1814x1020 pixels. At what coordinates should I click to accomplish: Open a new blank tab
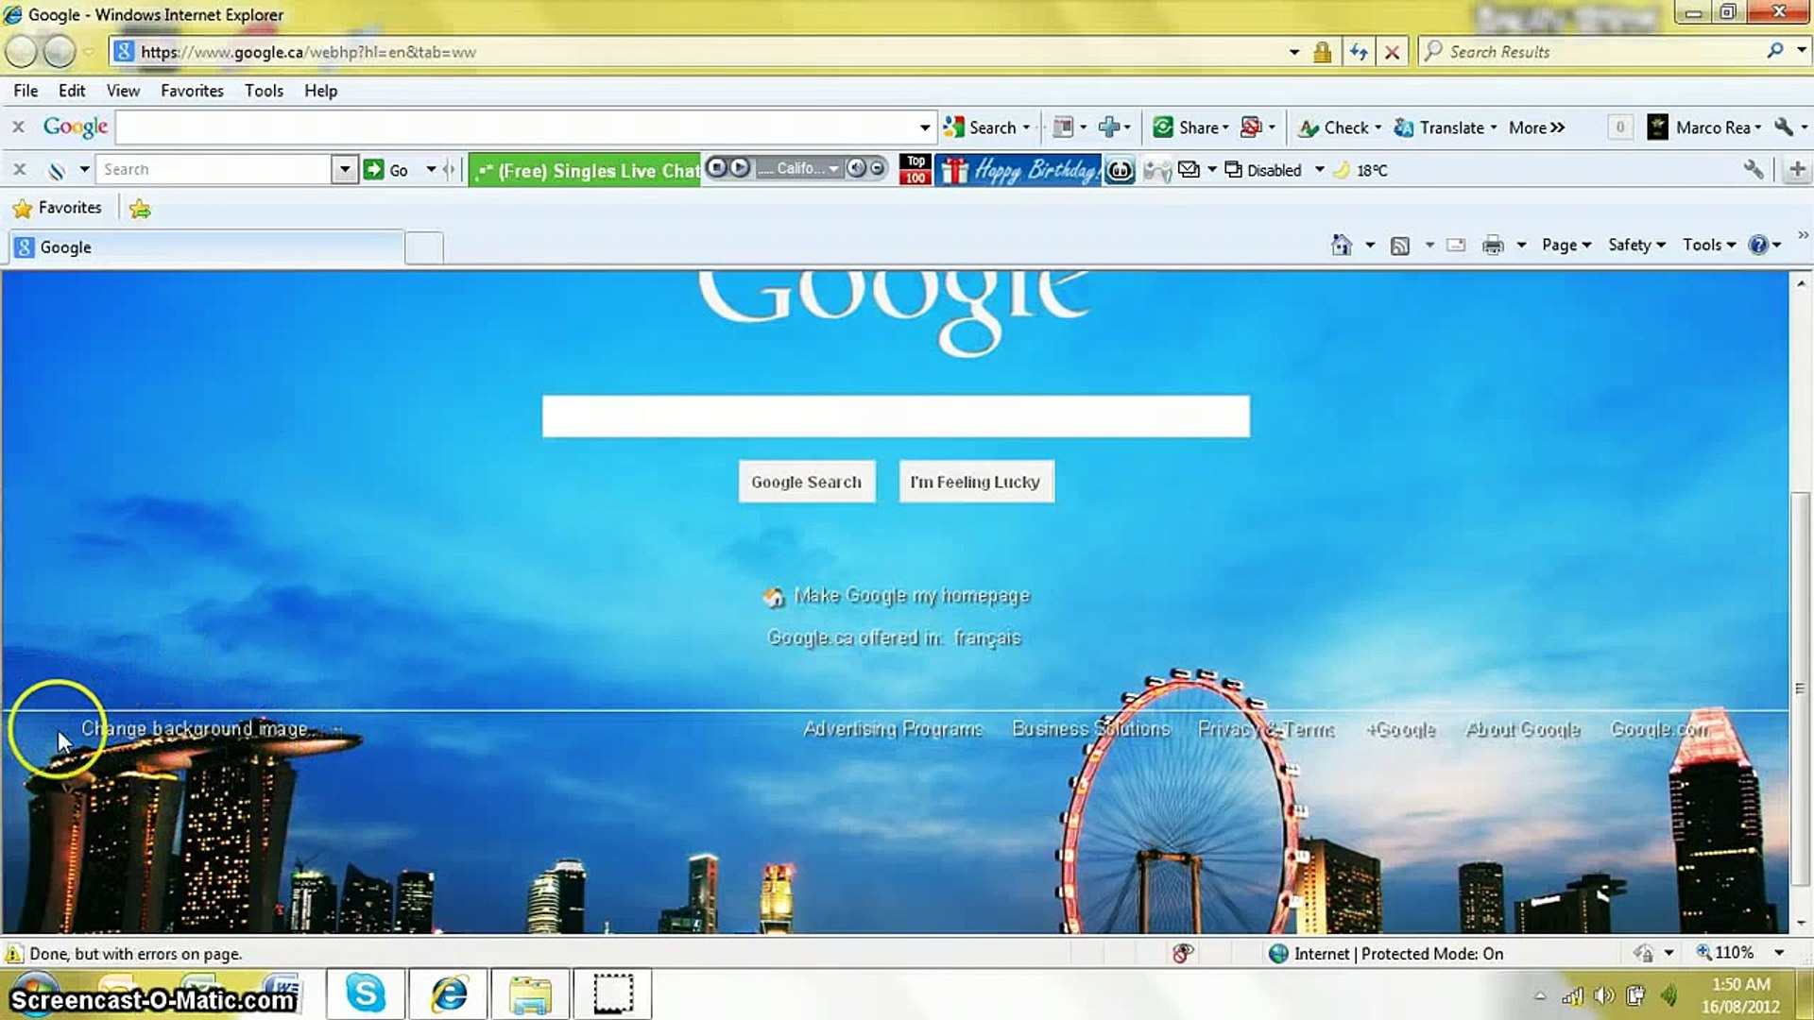[424, 247]
